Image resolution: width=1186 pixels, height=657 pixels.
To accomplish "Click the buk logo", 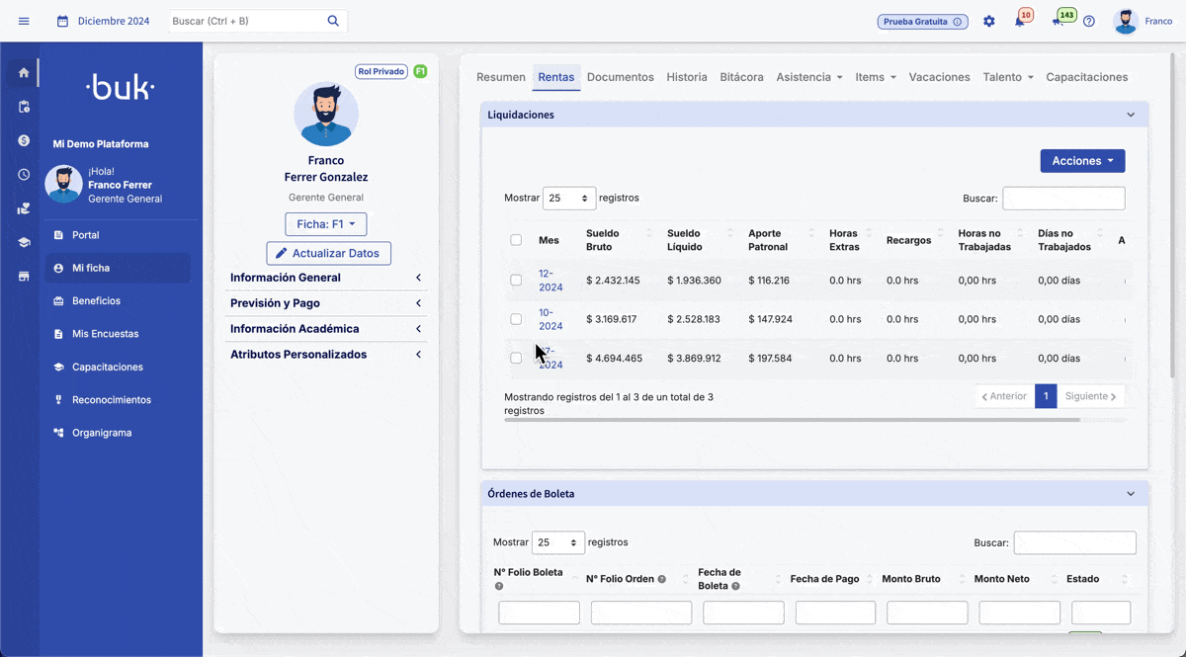I will tap(120, 87).
